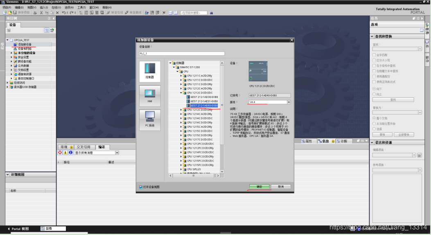Click the Delete X toolbar icon
The width and height of the screenshot is (431, 235).
57,13
